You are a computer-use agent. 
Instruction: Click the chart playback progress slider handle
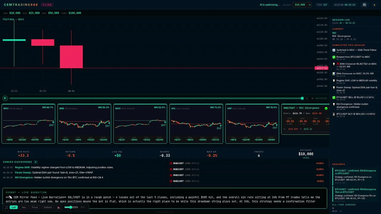(302, 98)
